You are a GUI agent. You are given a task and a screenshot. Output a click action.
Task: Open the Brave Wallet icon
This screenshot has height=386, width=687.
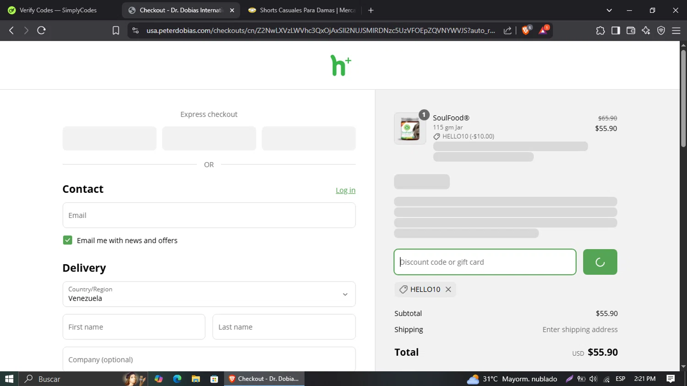point(631,30)
